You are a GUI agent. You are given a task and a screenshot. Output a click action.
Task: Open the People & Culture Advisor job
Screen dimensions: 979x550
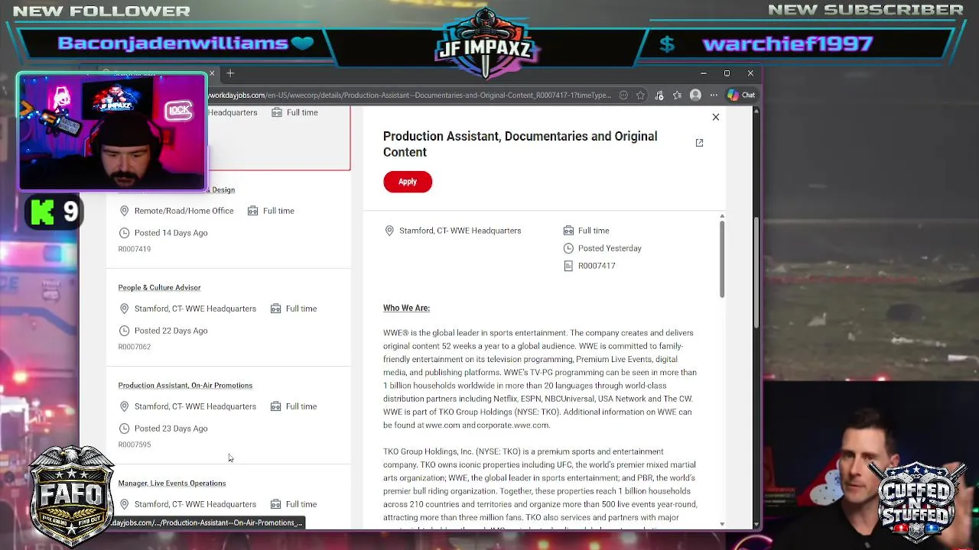pyautogui.click(x=159, y=287)
